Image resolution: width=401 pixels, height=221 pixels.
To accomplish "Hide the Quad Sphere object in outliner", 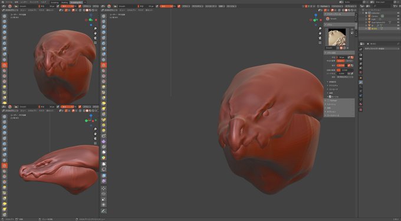I will pyautogui.click(x=398, y=22).
